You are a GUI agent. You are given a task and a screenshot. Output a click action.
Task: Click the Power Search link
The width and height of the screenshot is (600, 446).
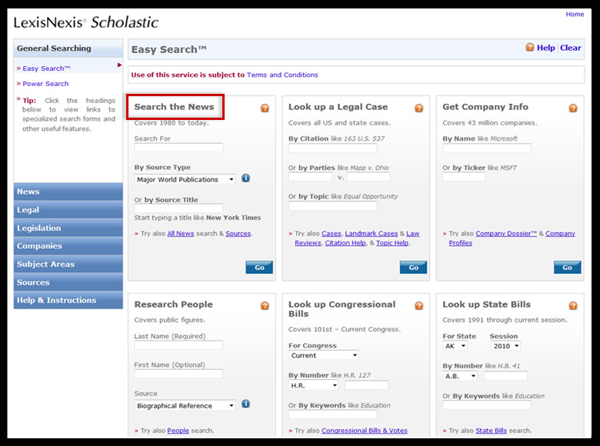(x=45, y=84)
